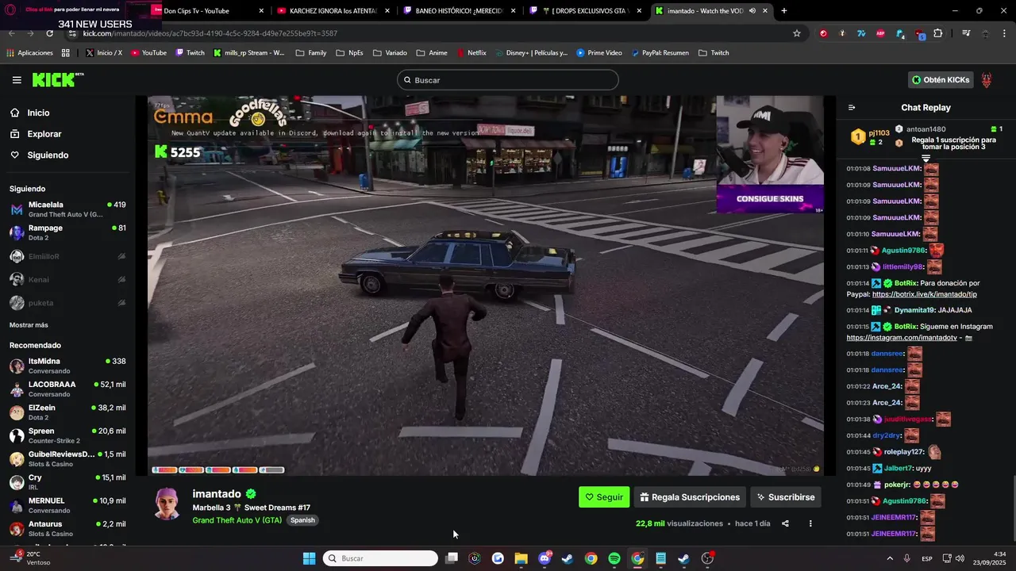Viewport: 1016px width, 571px height.
Task: Click the video player to toggle playback
Action: (x=486, y=285)
